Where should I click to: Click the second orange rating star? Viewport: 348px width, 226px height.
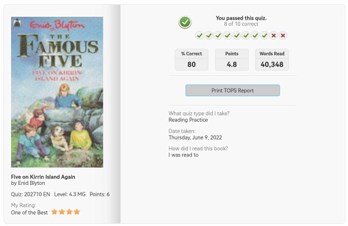62,212
